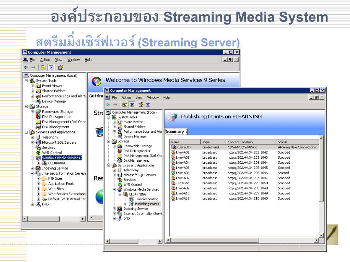The image size is (350, 262).
Task: Select Default SMTP Virtual Server in back tree
Action: (67, 199)
